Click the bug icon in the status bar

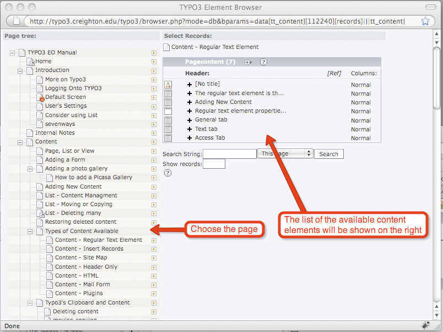click(425, 325)
